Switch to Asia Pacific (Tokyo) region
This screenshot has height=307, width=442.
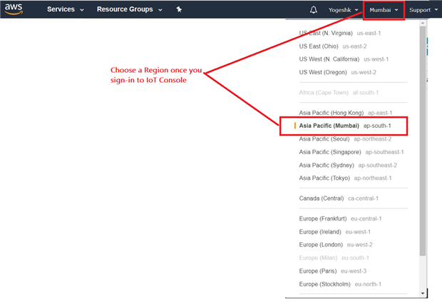(x=345, y=178)
